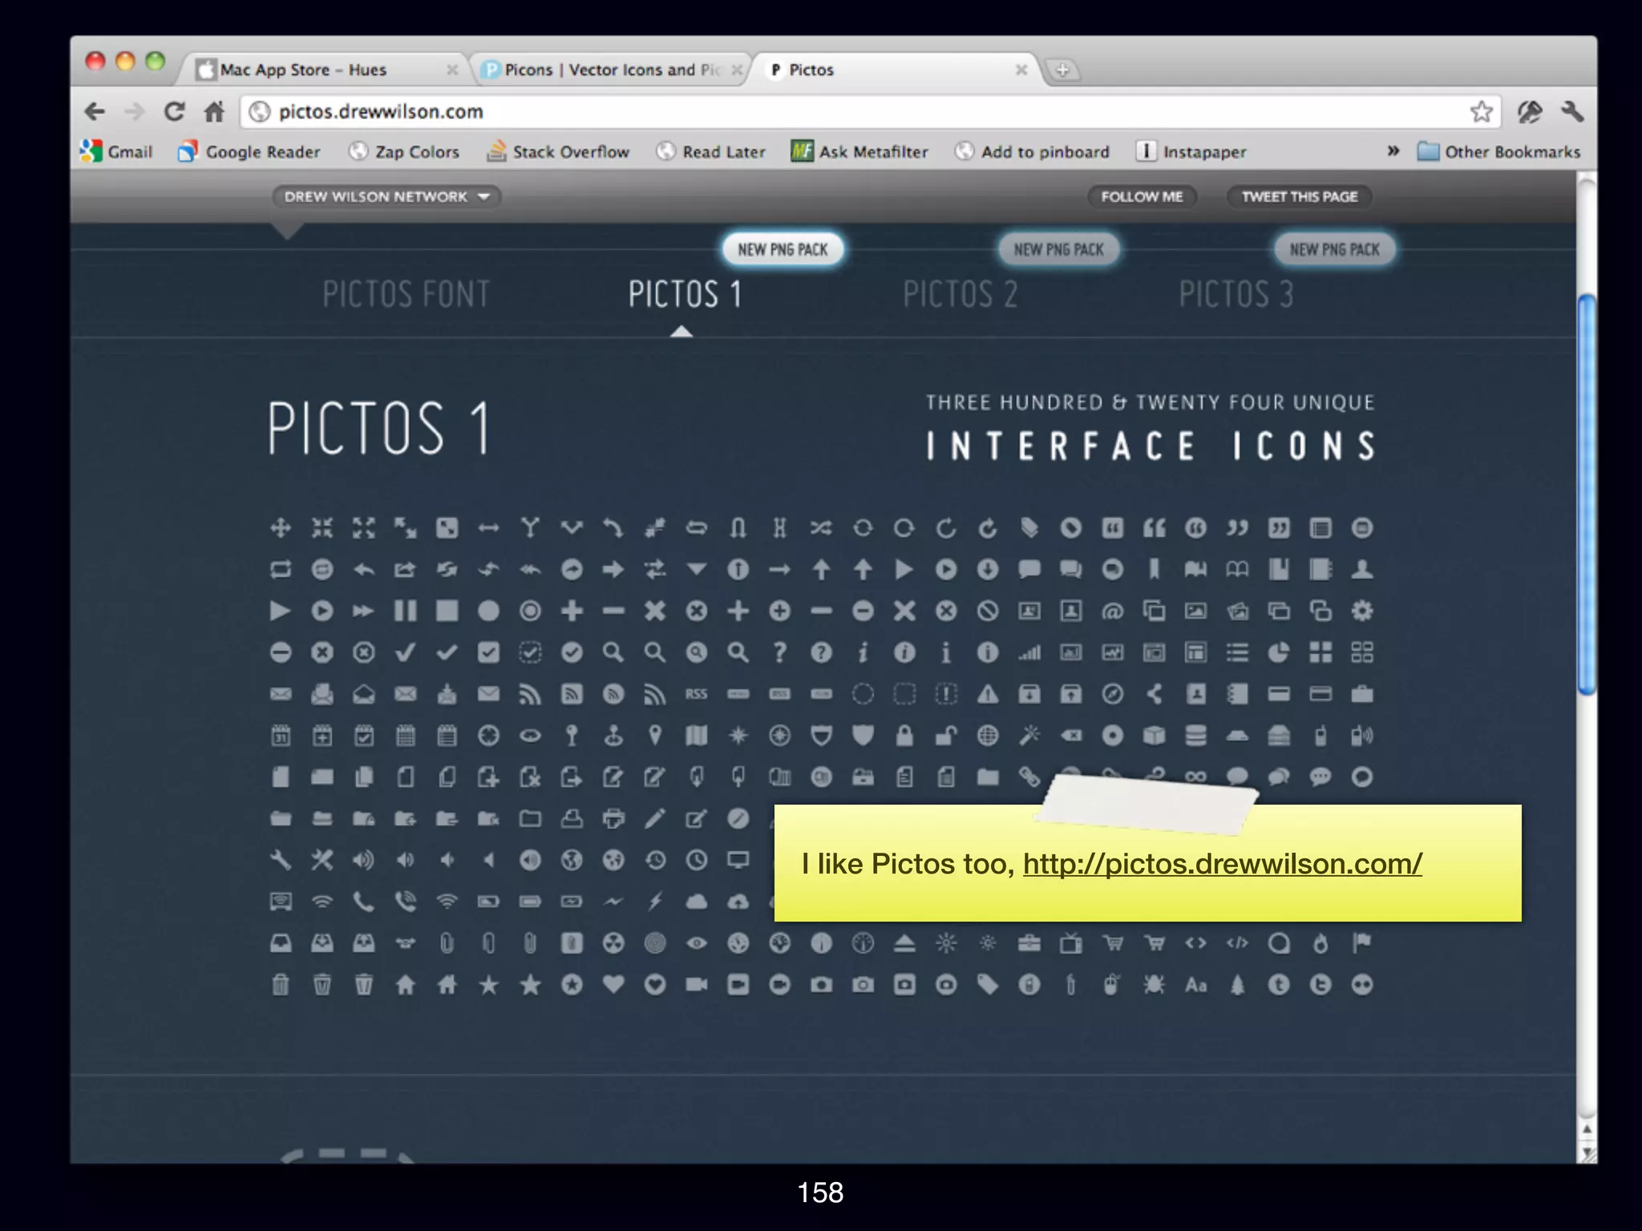Click the New PNG Pack badge above Pictos 1
Screen dimensions: 1642x1231
pos(783,249)
